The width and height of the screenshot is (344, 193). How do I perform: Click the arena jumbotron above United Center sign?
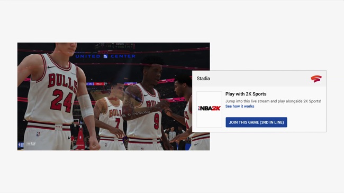click(114, 46)
